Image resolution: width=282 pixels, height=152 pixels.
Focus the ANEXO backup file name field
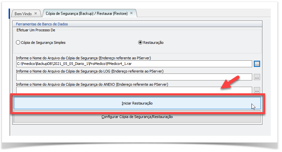click(x=134, y=90)
